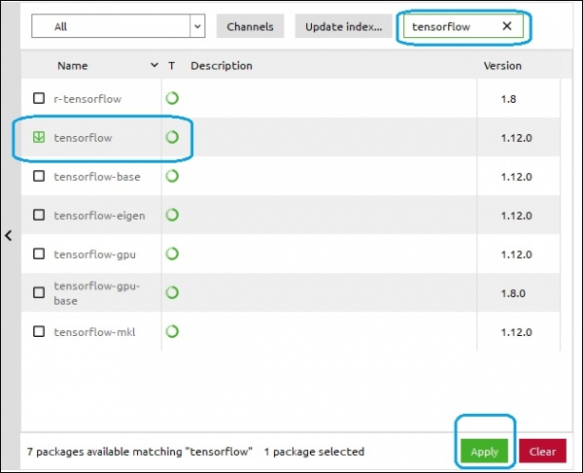583x473 pixels.
Task: Click the Version column header
Action: (x=502, y=66)
